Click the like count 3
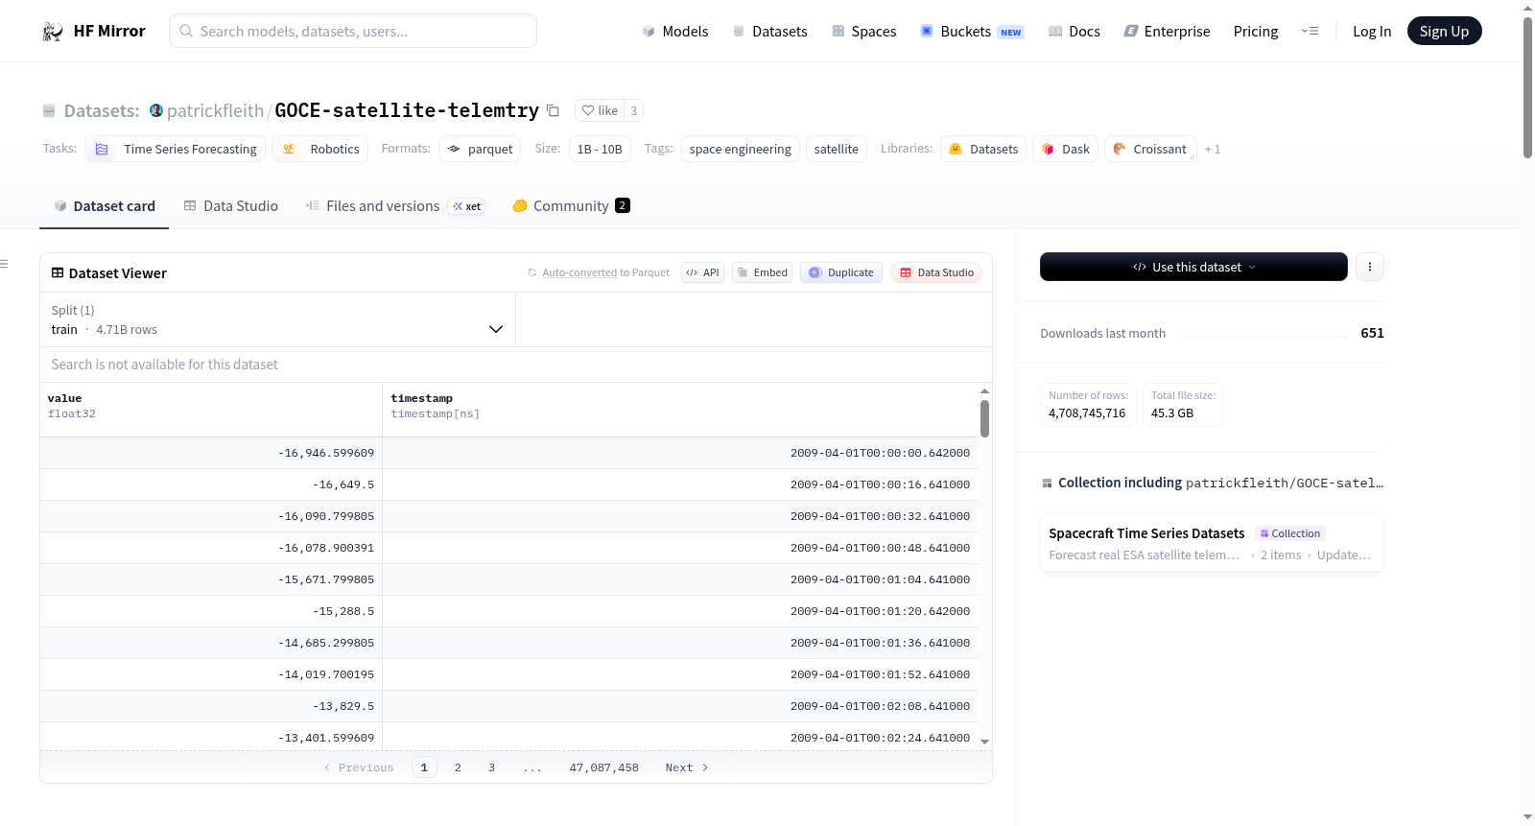 point(633,110)
